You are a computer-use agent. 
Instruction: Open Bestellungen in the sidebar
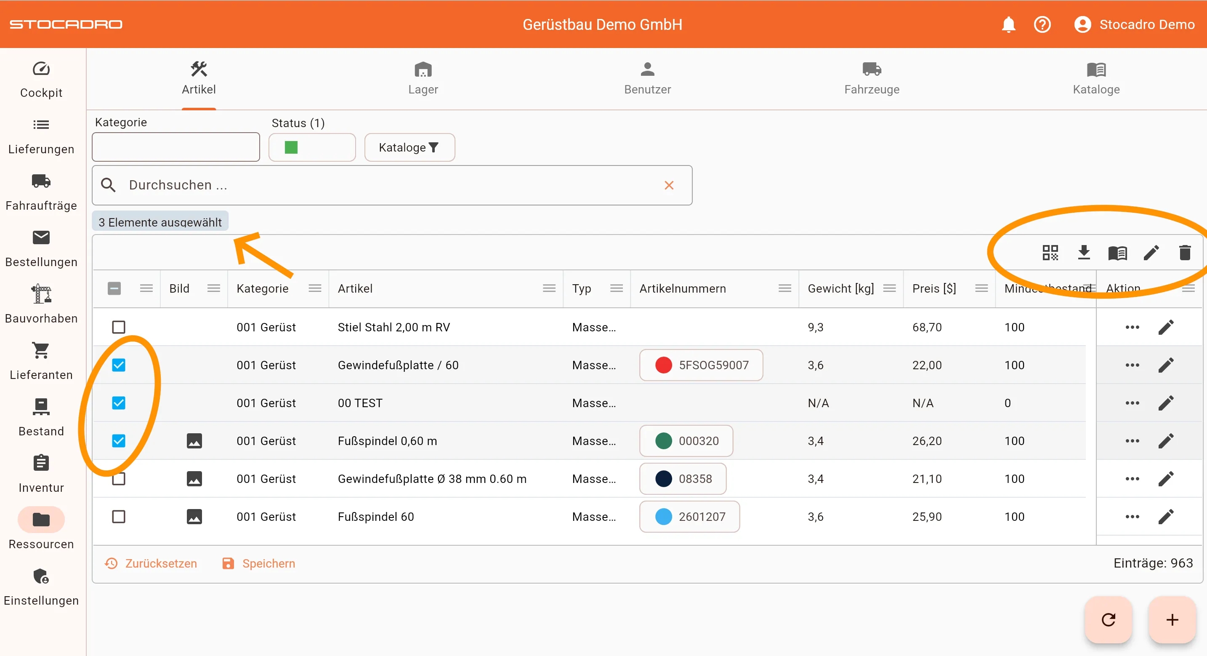[x=41, y=248]
